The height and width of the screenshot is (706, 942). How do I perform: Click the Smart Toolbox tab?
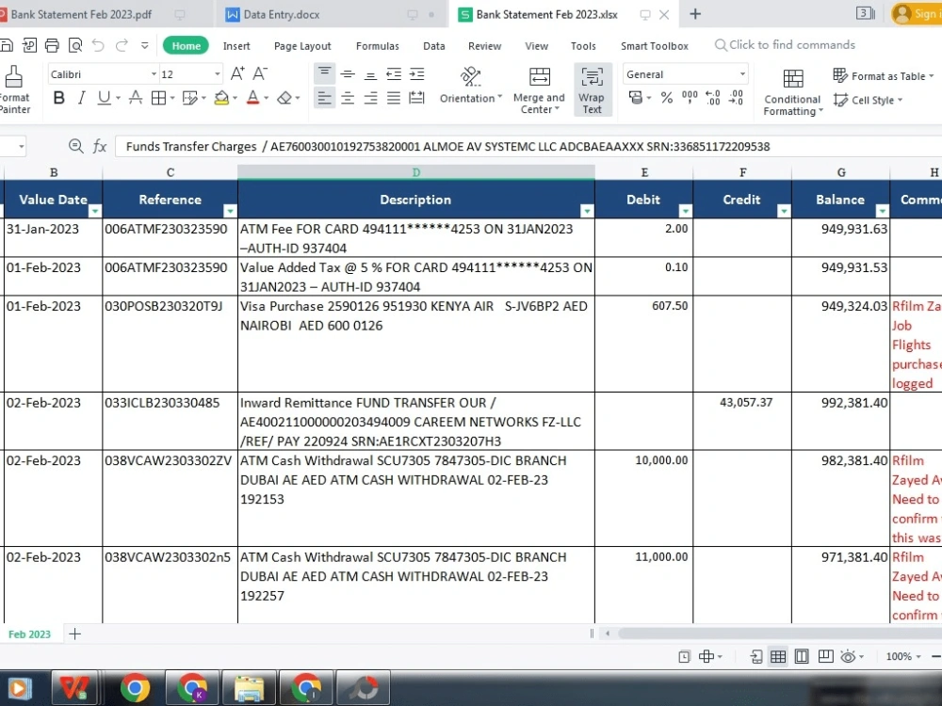[655, 46]
